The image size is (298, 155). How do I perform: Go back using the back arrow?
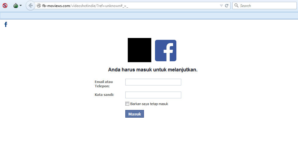coord(30,6)
